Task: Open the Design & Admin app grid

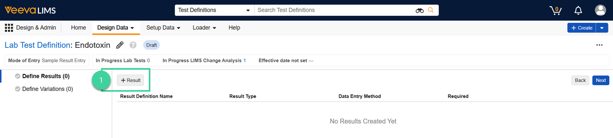Action: click(9, 28)
